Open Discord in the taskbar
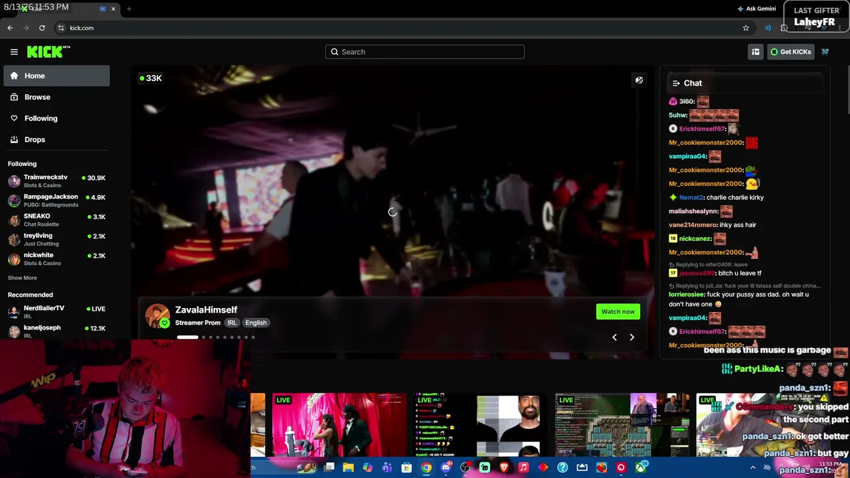The image size is (850, 478). (x=446, y=468)
